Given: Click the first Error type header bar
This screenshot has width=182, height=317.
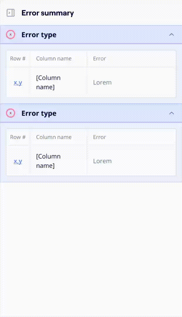Looking at the screenshot, I should (88, 34).
